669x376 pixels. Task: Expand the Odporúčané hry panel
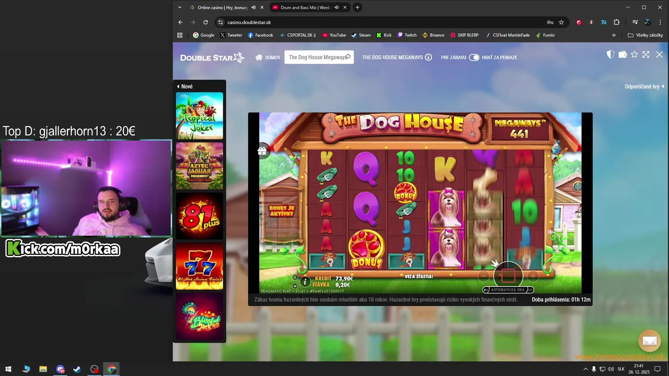[644, 86]
